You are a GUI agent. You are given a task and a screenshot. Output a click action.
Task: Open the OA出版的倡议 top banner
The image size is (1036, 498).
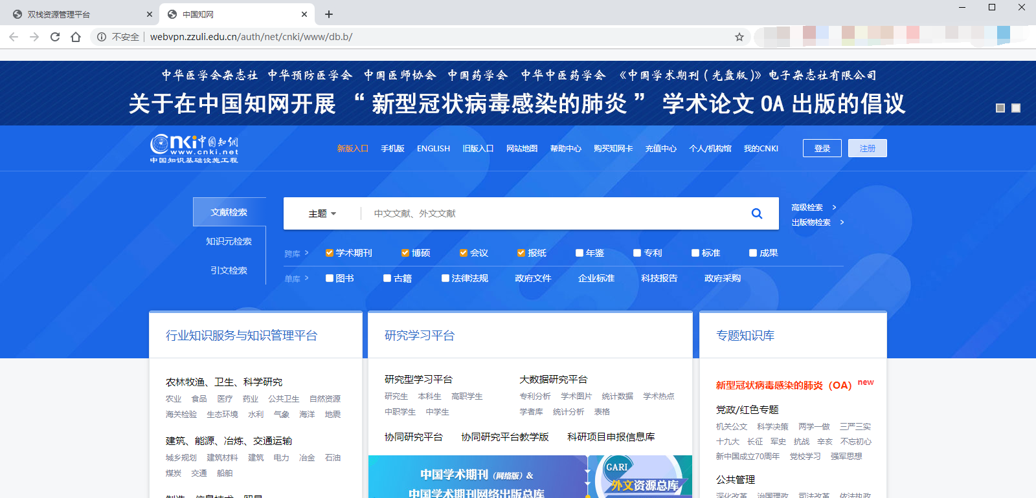pyautogui.click(x=517, y=94)
